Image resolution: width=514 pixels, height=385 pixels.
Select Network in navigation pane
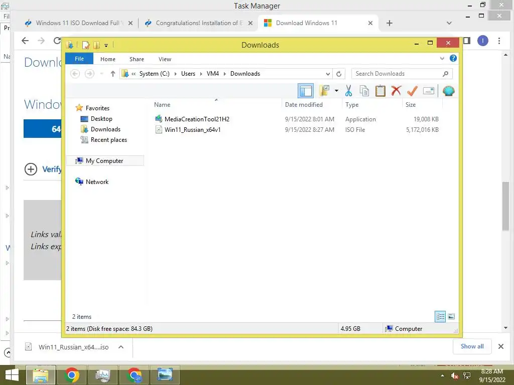coord(97,181)
